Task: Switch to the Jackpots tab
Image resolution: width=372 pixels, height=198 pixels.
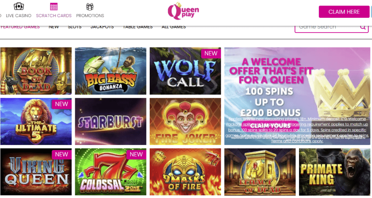Action: [x=102, y=27]
